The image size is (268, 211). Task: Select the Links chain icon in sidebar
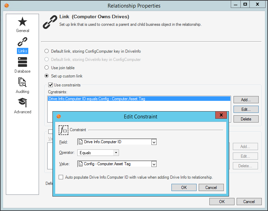[22, 42]
